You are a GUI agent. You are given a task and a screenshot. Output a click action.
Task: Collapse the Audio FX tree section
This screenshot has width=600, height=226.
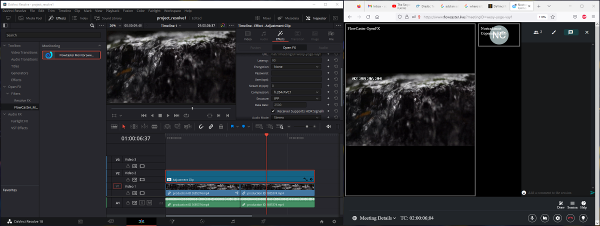pos(4,114)
